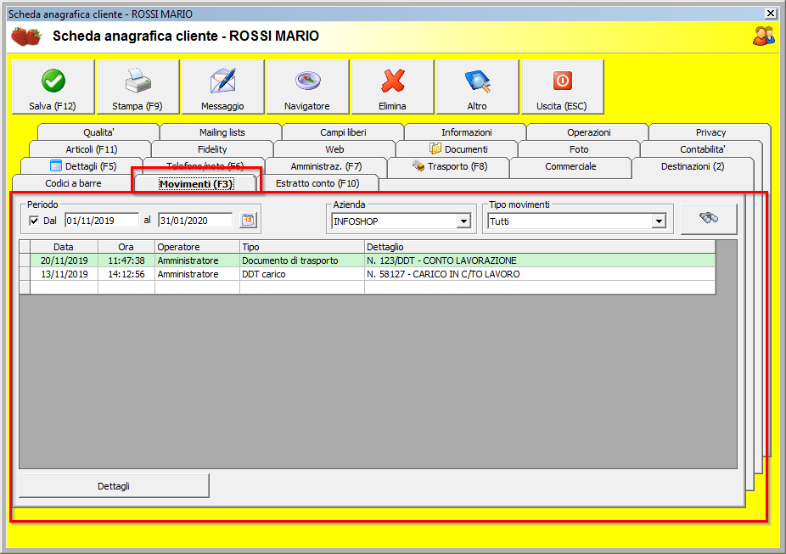Select the Codici a barre tab
The height and width of the screenshot is (554, 786).
(73, 183)
